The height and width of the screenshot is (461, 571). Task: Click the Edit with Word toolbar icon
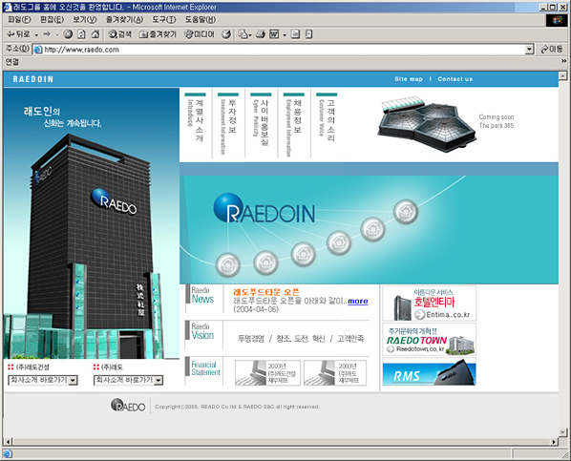(274, 34)
